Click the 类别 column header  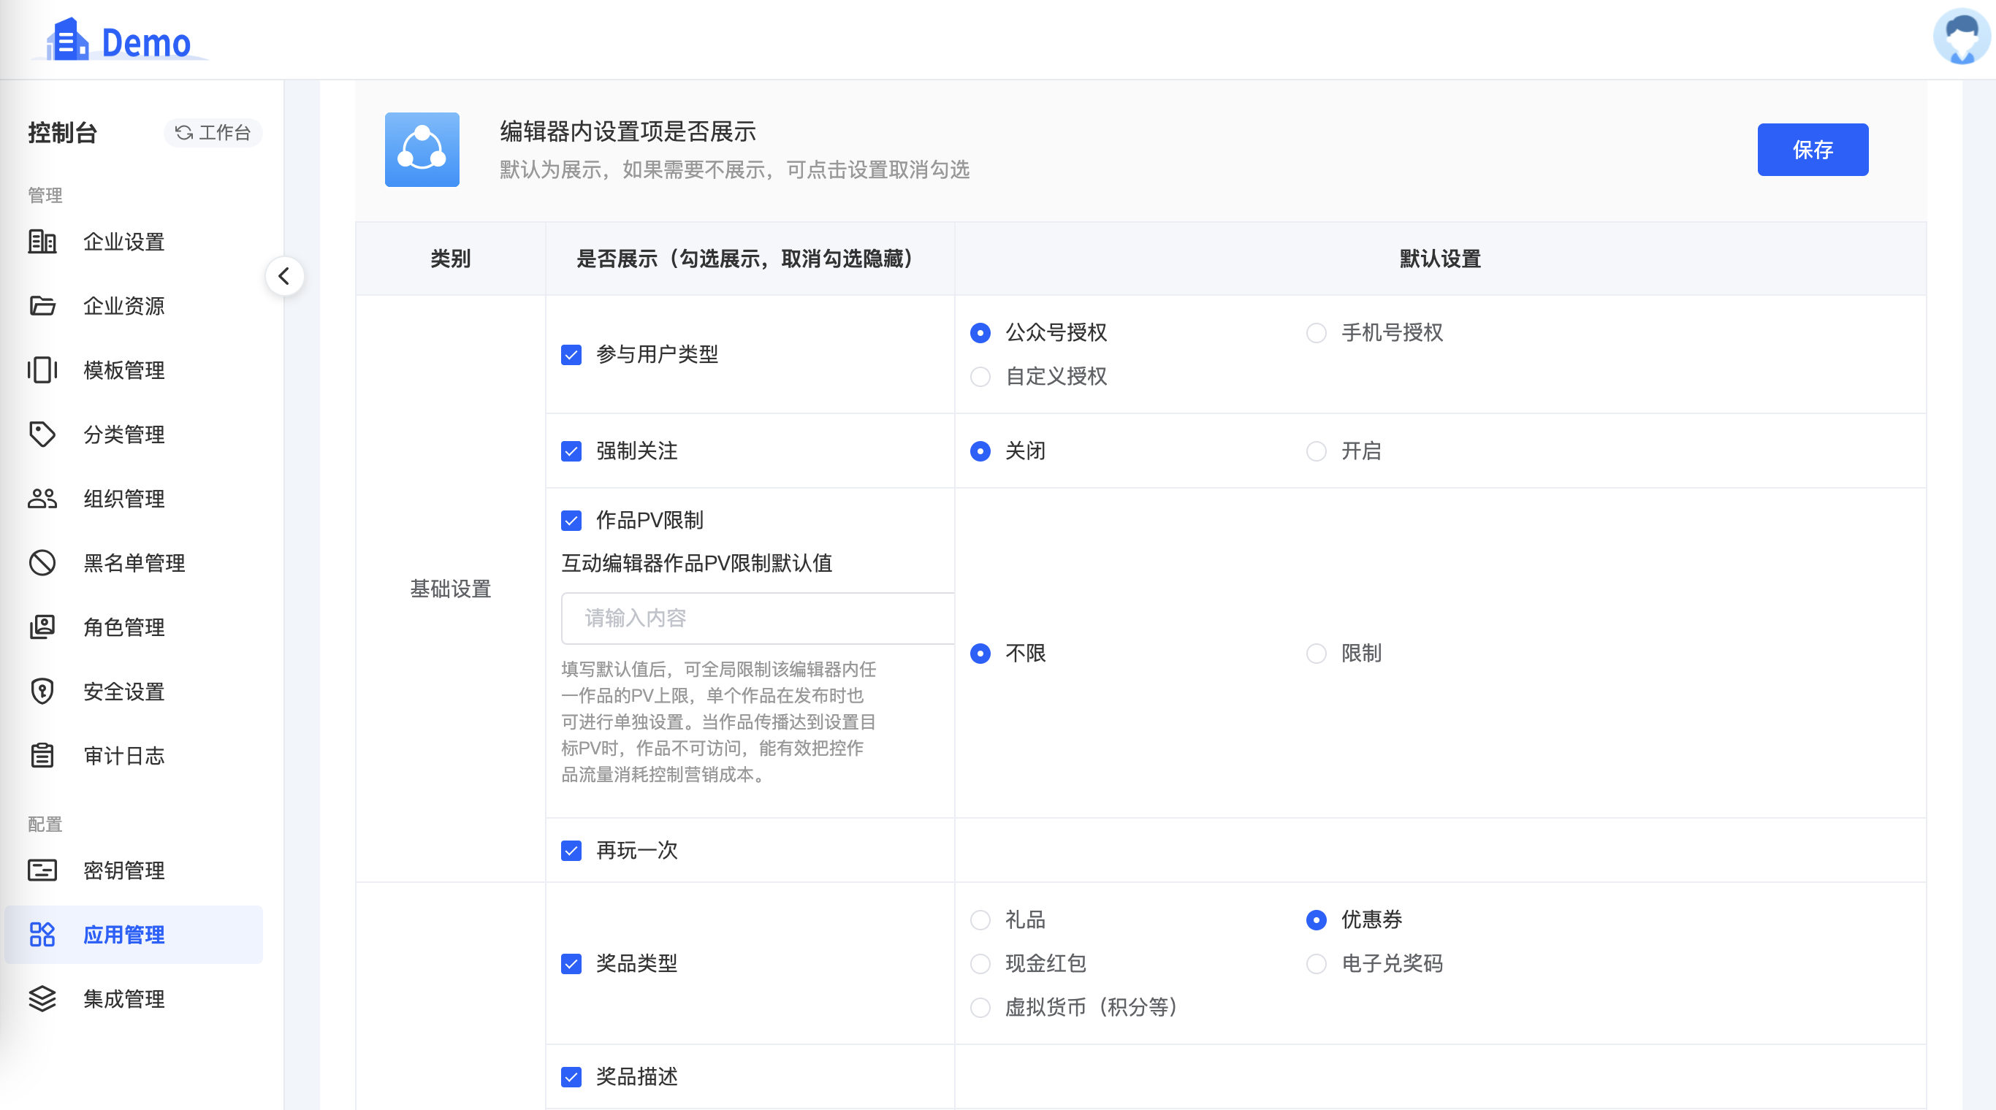451,259
